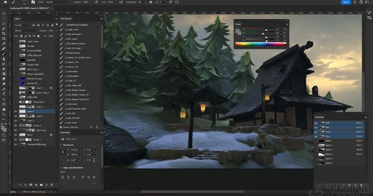Click the blue Share button
The width and height of the screenshot is (373, 196).
(346, 2)
